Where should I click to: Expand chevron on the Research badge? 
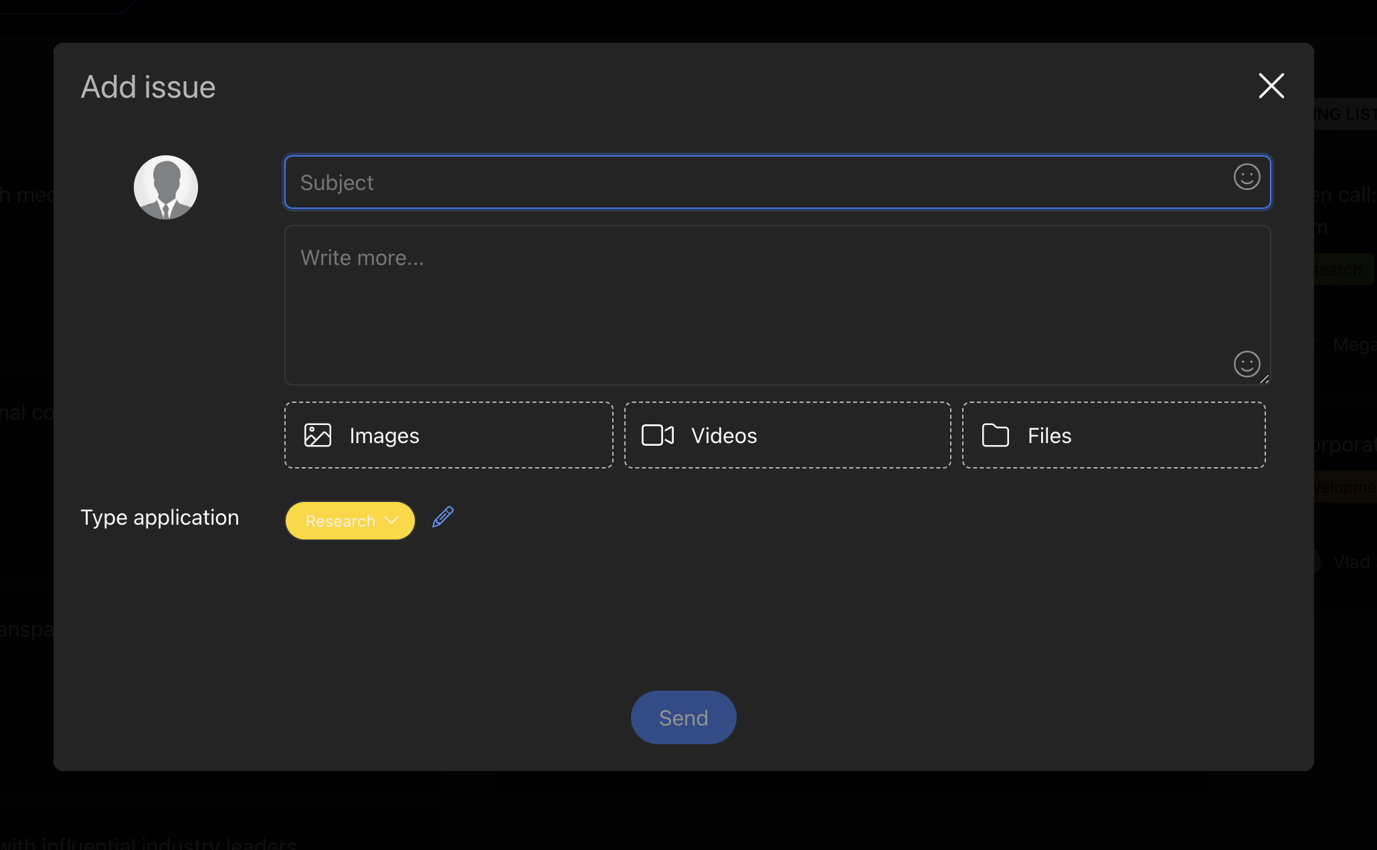[x=392, y=520]
